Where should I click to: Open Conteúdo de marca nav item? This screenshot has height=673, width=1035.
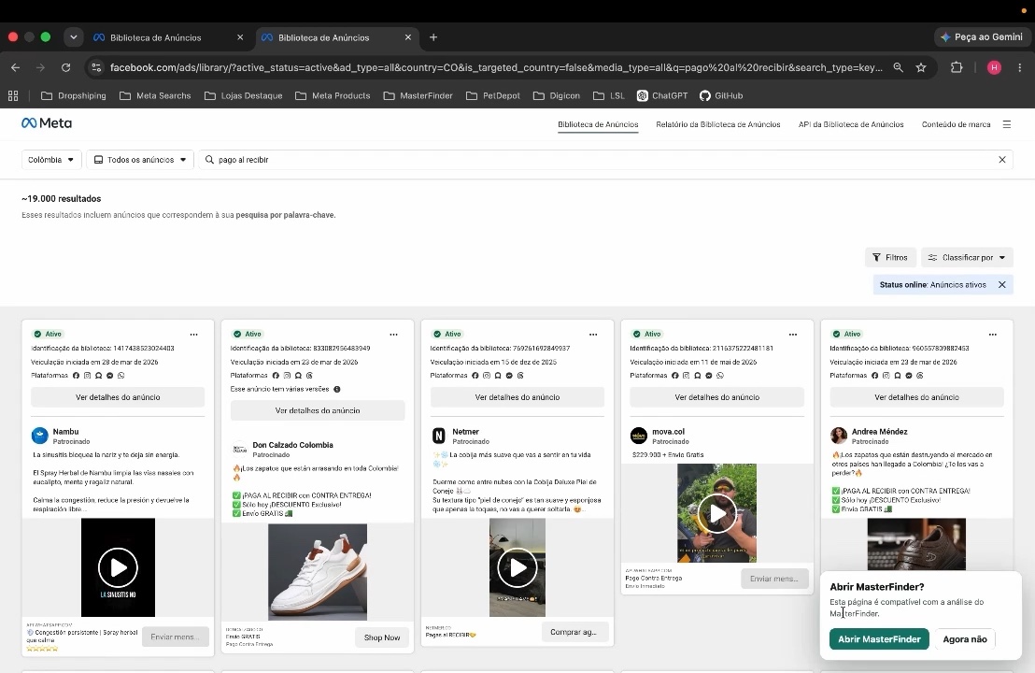click(956, 124)
